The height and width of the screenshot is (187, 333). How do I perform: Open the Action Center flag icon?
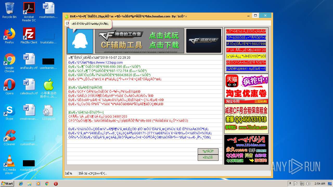[296, 184]
